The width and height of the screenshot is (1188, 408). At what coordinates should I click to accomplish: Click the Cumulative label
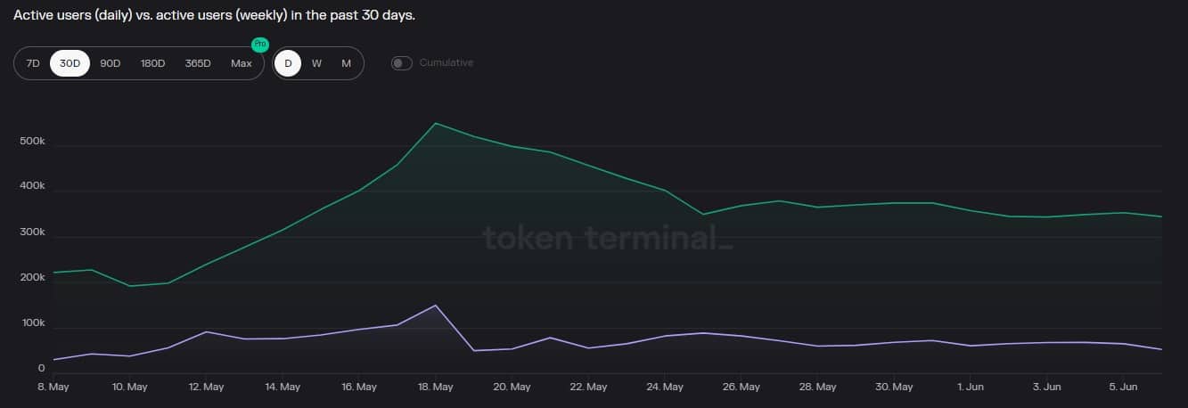(447, 63)
